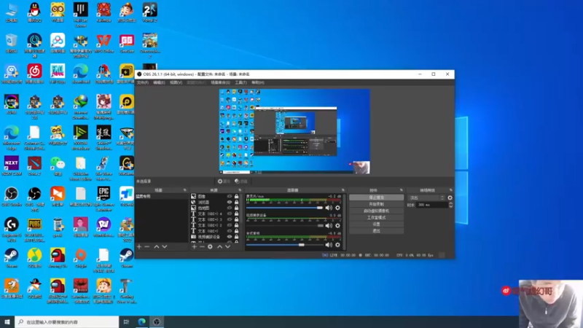Pop out the Scene Transitions dock panel
The height and width of the screenshot is (328, 583).
451,190
